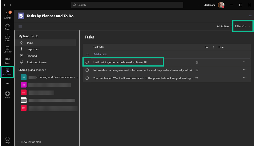Viewport: 254px width, 146px height.
Task: Click the Search box
Action: coord(127,5)
